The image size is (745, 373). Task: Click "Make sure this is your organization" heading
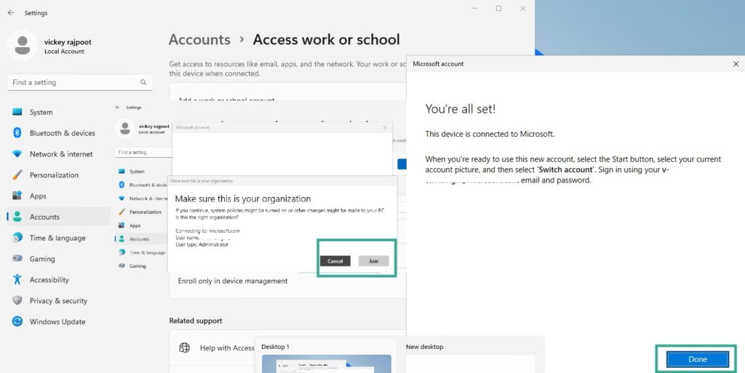click(243, 198)
